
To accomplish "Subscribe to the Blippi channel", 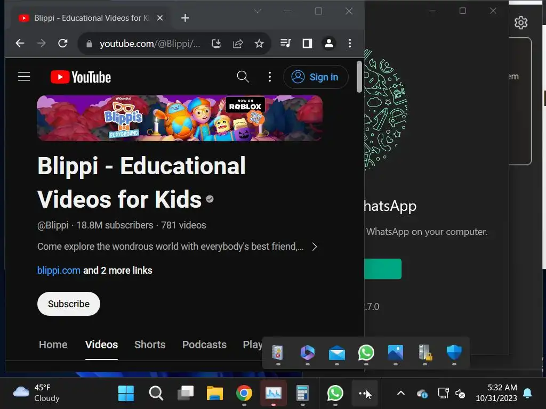I will (x=69, y=304).
